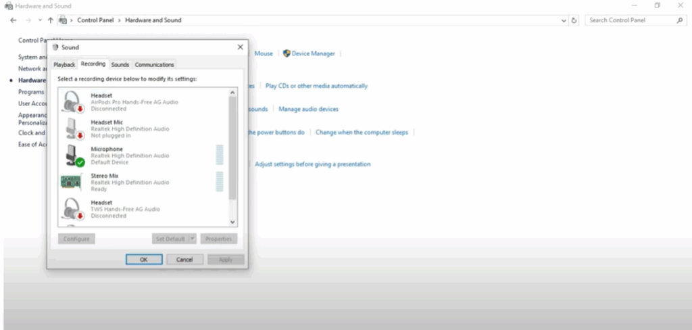
Task: Open the recent locations dropdown arrow
Action: [x=39, y=20]
